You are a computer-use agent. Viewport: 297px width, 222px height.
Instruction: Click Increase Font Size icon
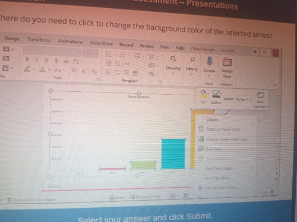coord(74,70)
